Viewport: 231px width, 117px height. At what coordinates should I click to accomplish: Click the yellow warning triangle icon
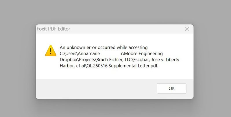[x=51, y=50]
